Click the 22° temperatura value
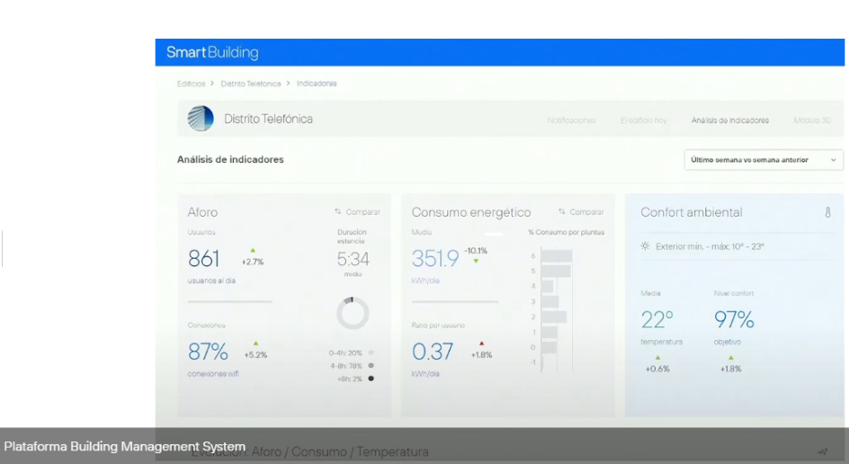The image size is (849, 464). (x=657, y=319)
